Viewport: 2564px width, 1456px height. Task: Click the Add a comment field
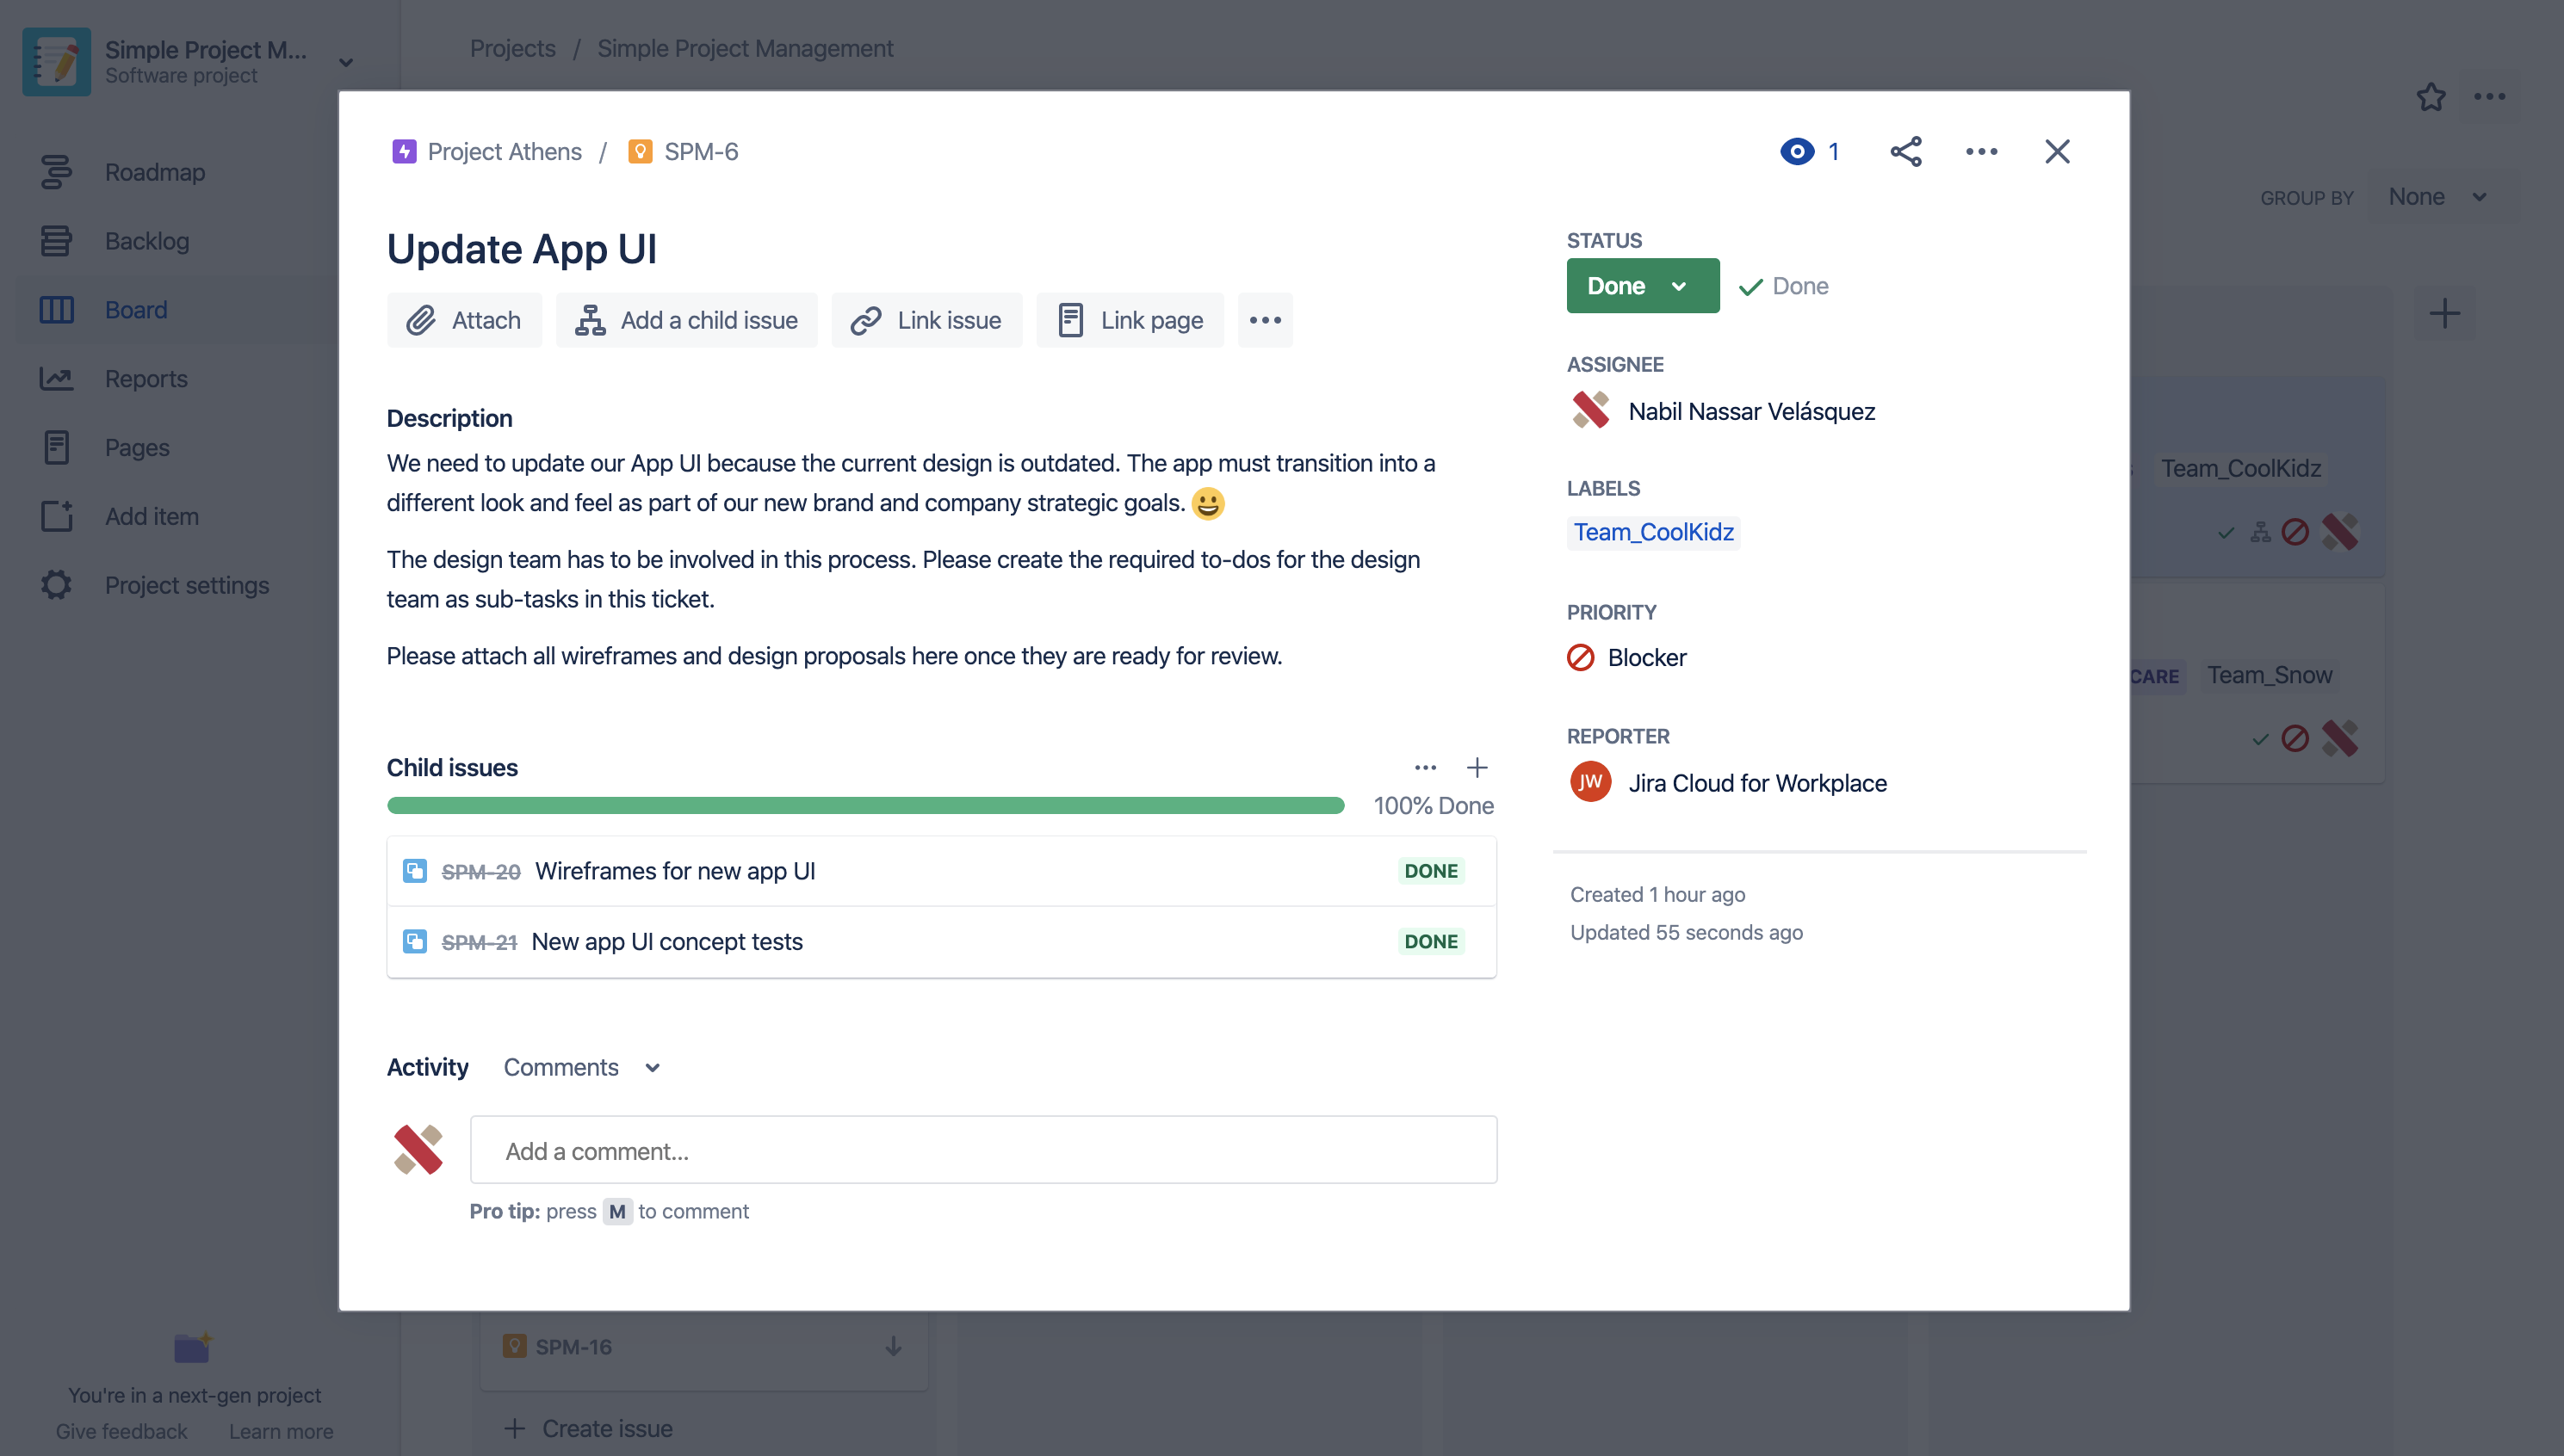[982, 1150]
